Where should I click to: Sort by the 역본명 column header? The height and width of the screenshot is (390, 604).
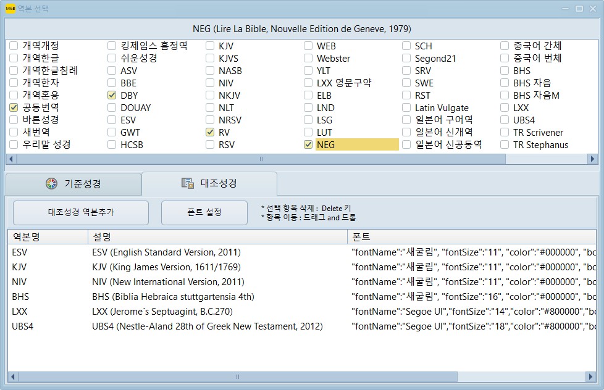click(x=47, y=237)
